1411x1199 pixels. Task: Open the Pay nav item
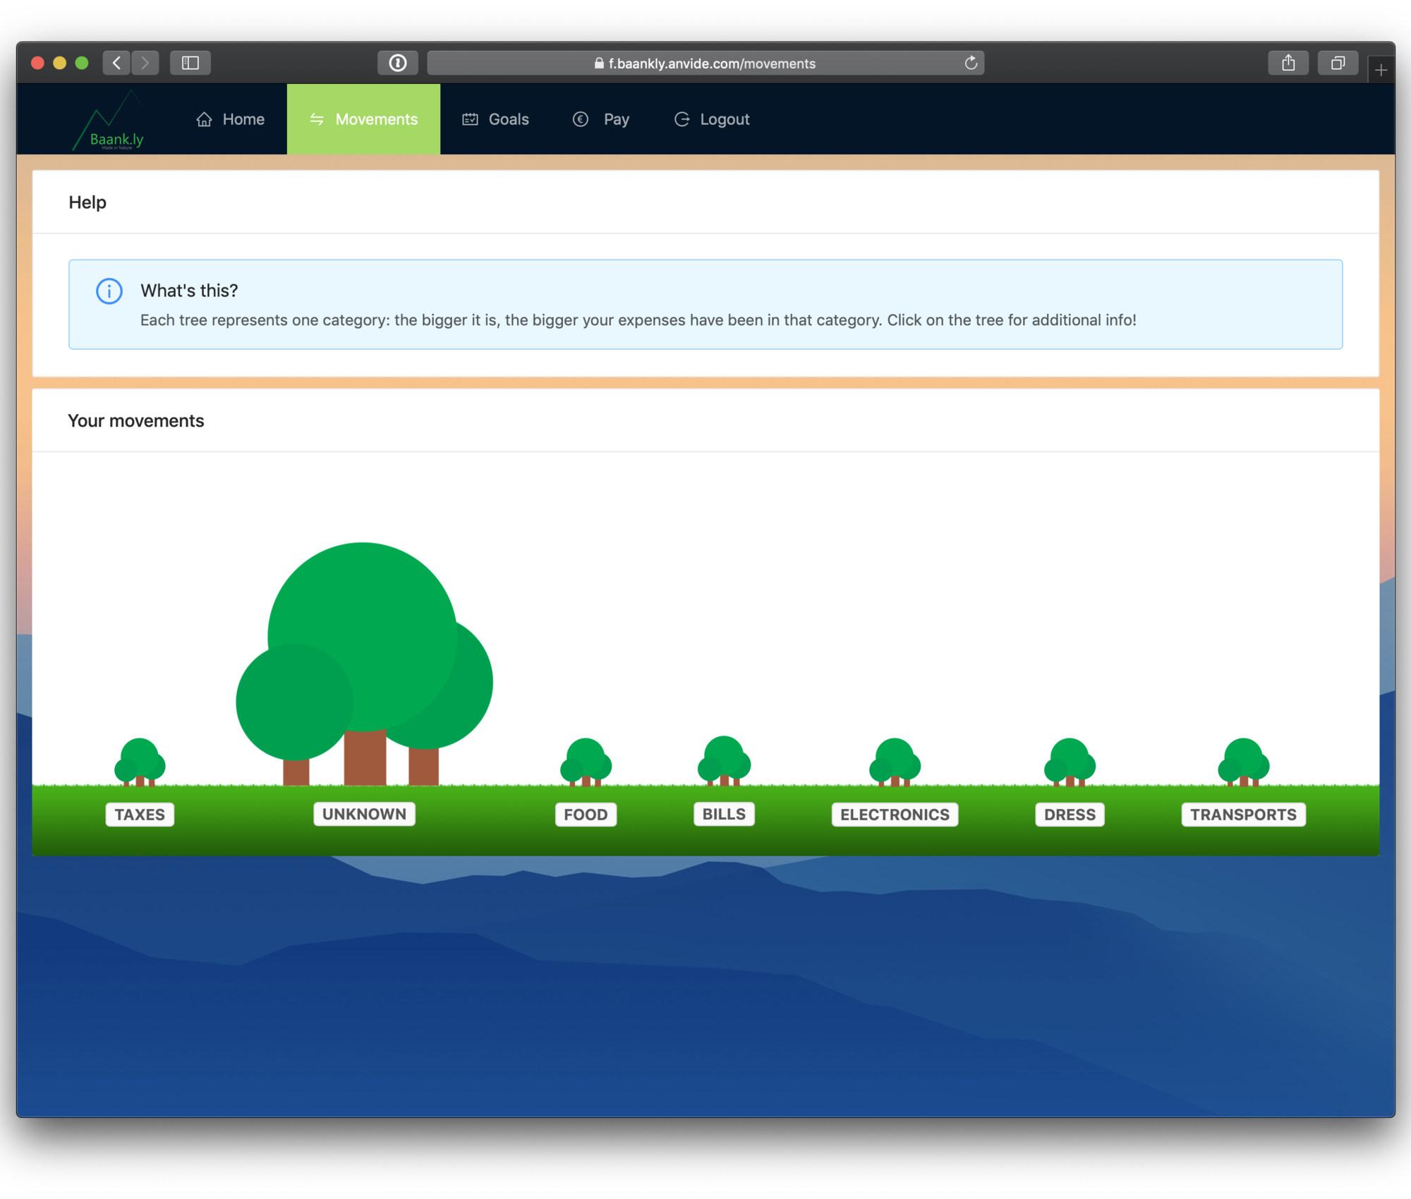(601, 119)
